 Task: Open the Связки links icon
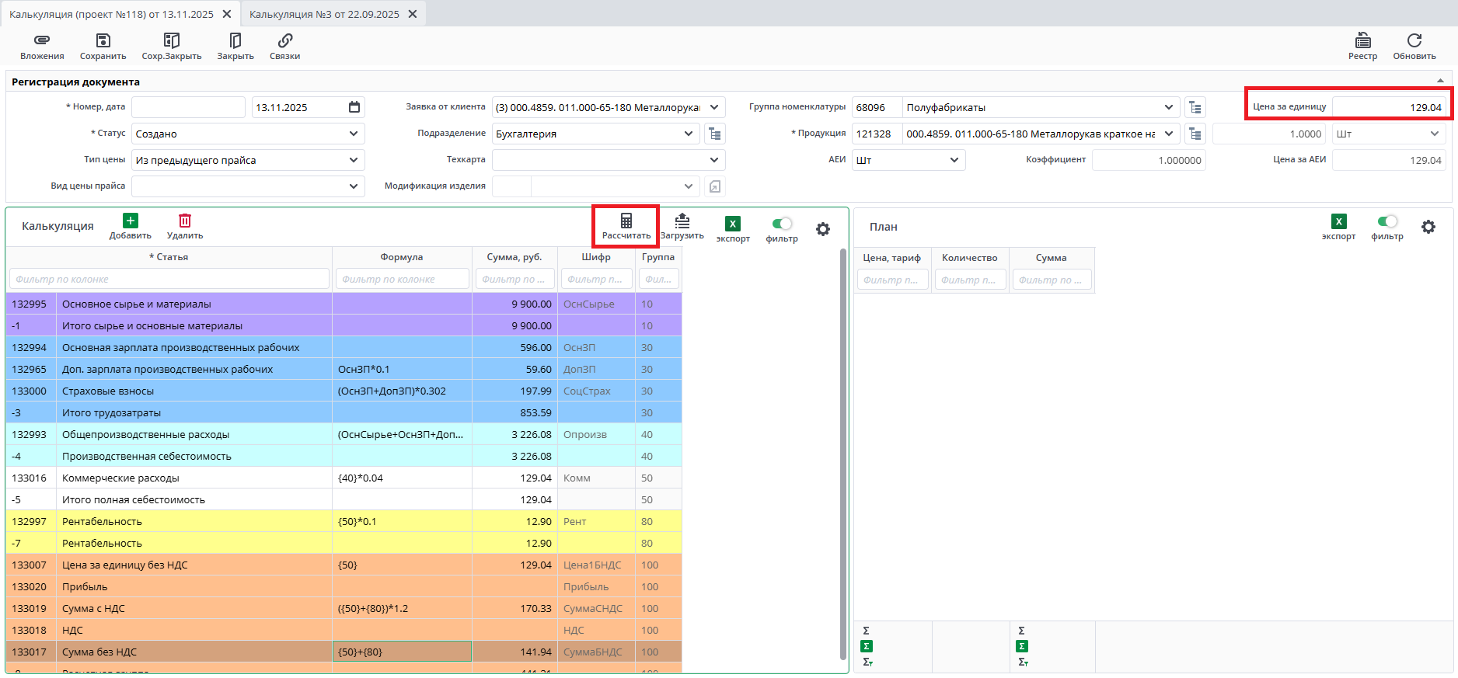(284, 40)
